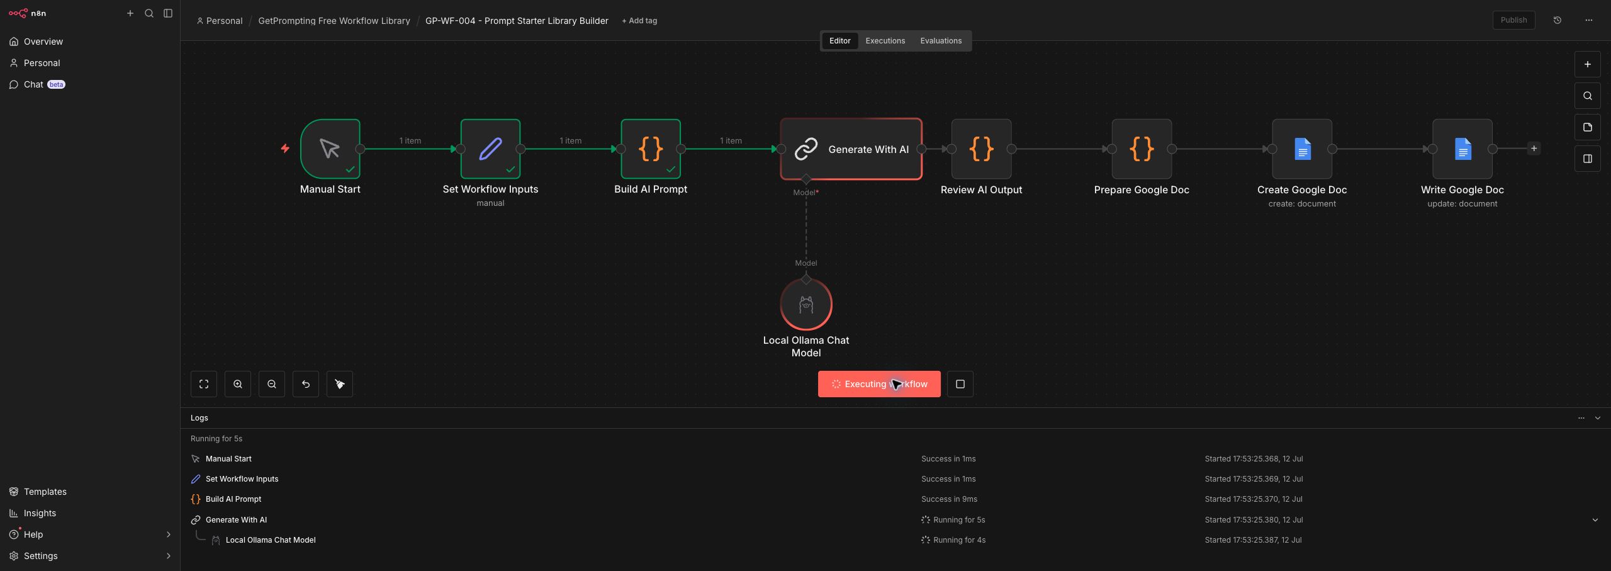Click the red lightning trigger icon
This screenshot has width=1611, height=571.
click(285, 149)
